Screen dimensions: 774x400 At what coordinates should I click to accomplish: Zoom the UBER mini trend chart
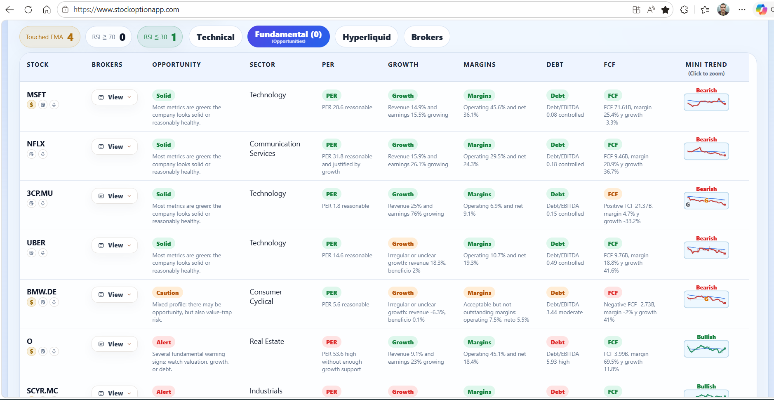(x=706, y=250)
